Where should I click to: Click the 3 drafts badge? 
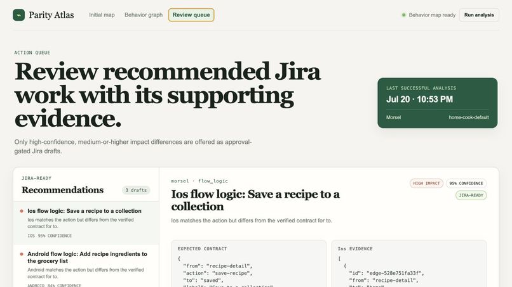coord(136,190)
